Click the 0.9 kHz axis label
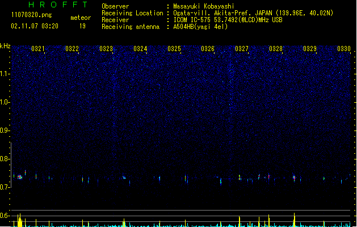 5,131
